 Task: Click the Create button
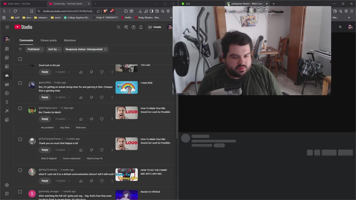[x=155, y=27]
